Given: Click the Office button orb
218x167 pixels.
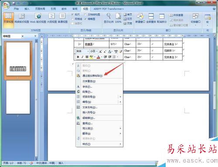Looking at the screenshot, I should click(x=6, y=5).
